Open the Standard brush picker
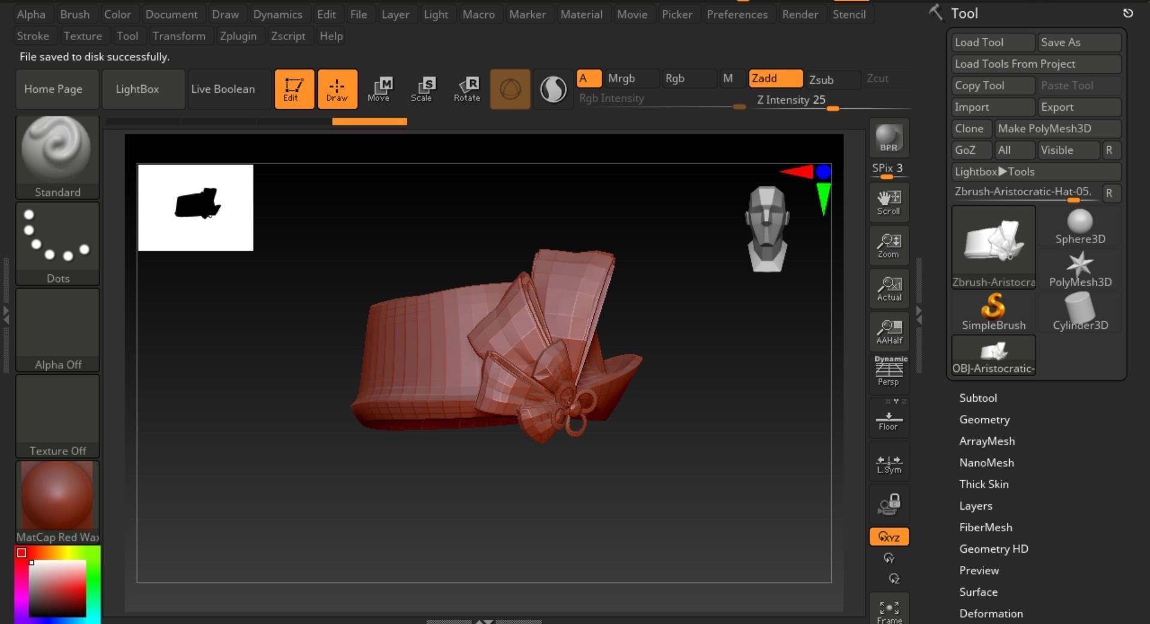1150x624 pixels. pyautogui.click(x=57, y=157)
